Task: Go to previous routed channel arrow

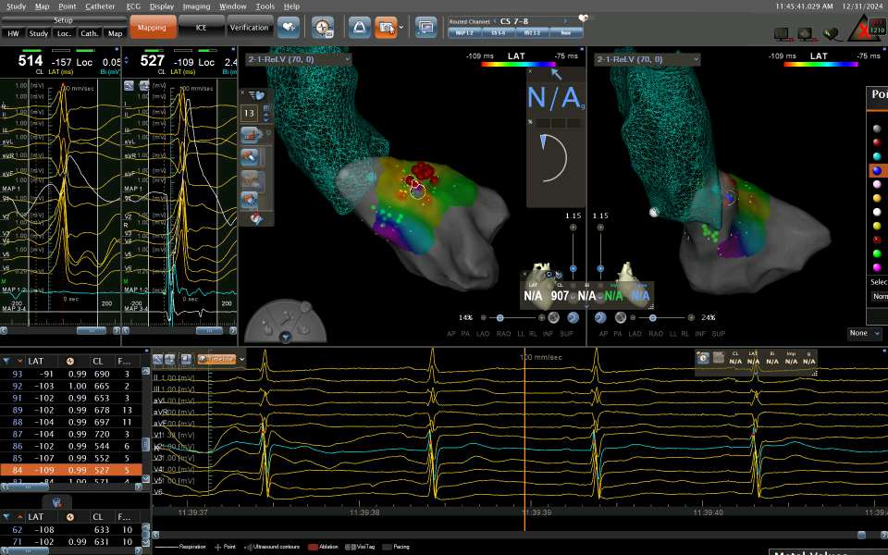Action: (x=494, y=21)
